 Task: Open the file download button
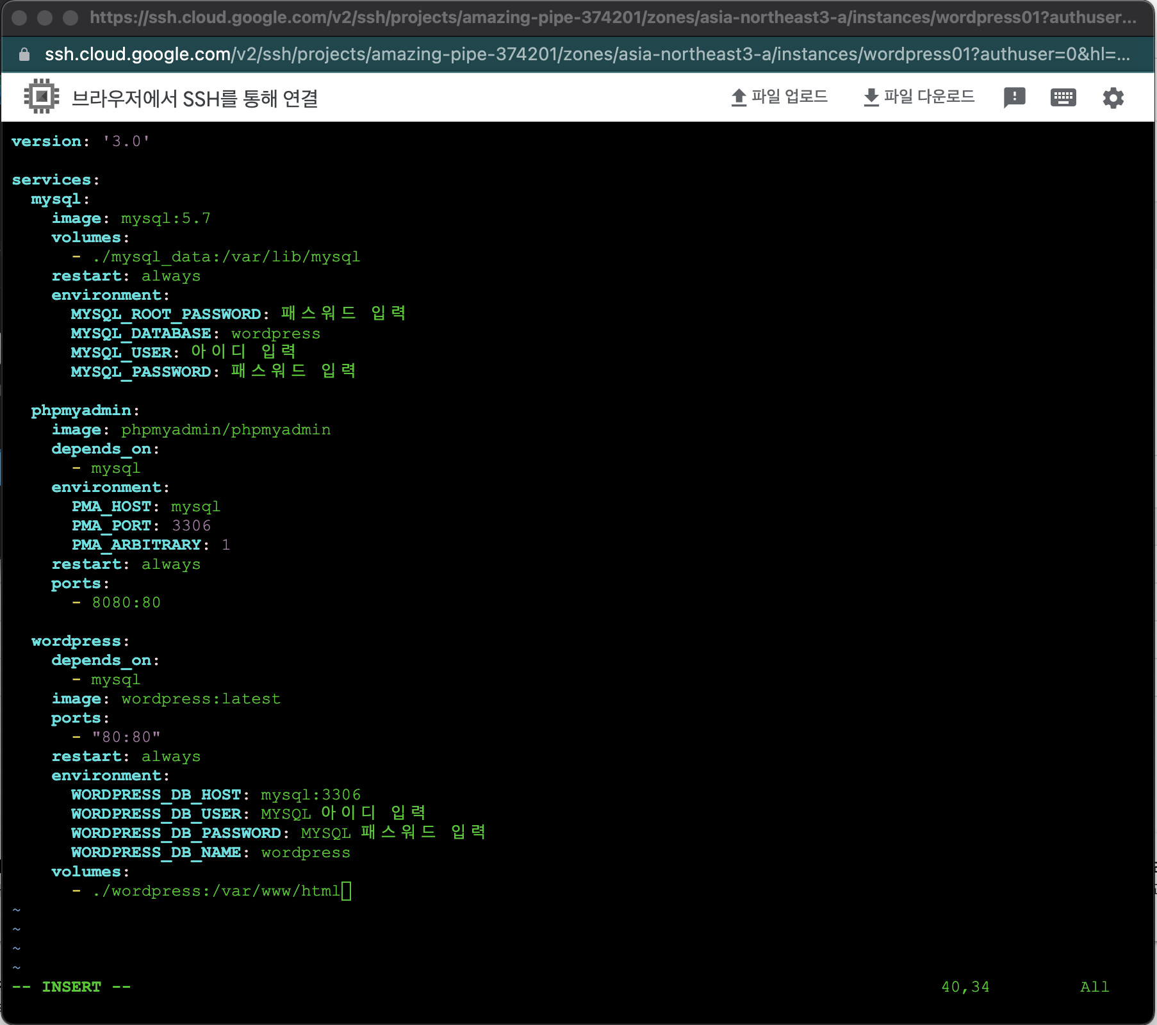coord(919,97)
